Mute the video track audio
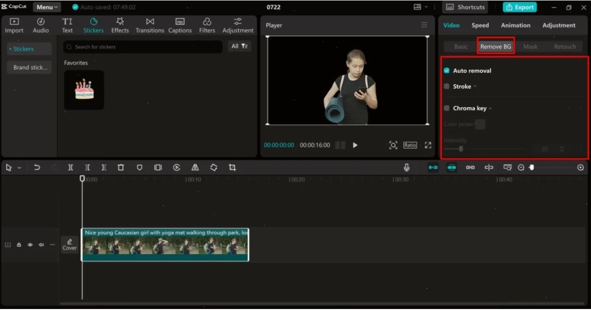Image resolution: width=591 pixels, height=310 pixels. pyautogui.click(x=41, y=245)
